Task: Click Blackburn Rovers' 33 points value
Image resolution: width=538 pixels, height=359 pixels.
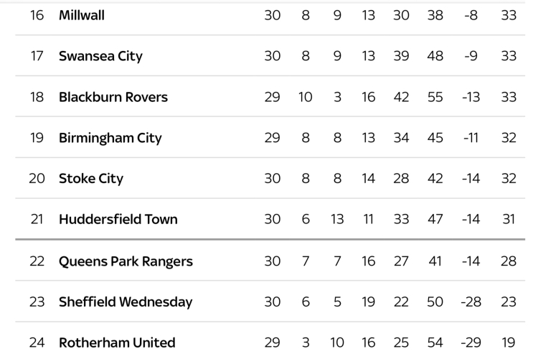Action: click(x=509, y=97)
